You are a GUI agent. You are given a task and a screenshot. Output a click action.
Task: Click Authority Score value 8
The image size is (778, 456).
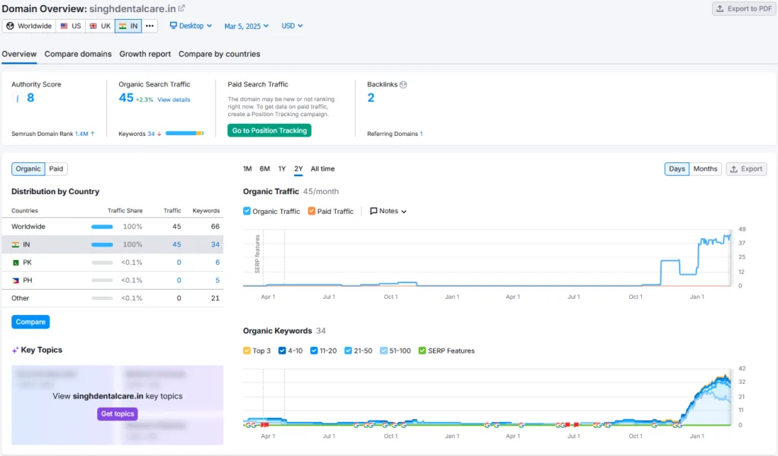click(30, 98)
